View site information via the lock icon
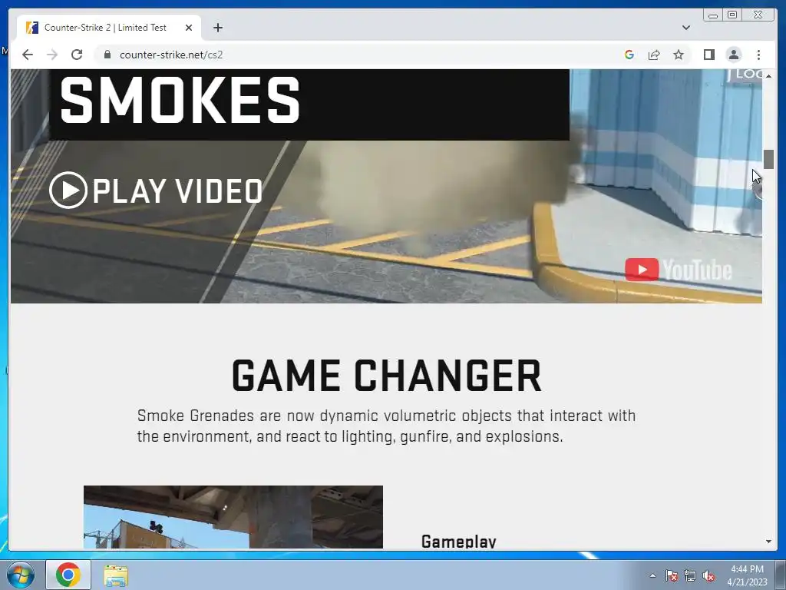The image size is (786, 590). (x=107, y=55)
